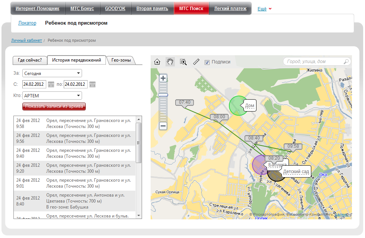Click the Ребенок под присмотром heading tab
365x238 pixels.
coord(76,23)
